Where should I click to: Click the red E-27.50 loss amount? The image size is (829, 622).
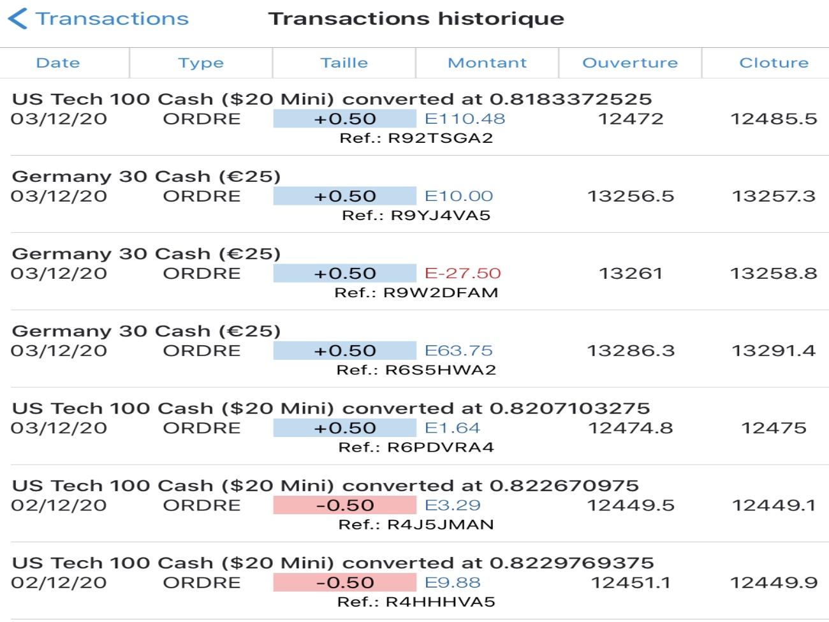point(463,274)
